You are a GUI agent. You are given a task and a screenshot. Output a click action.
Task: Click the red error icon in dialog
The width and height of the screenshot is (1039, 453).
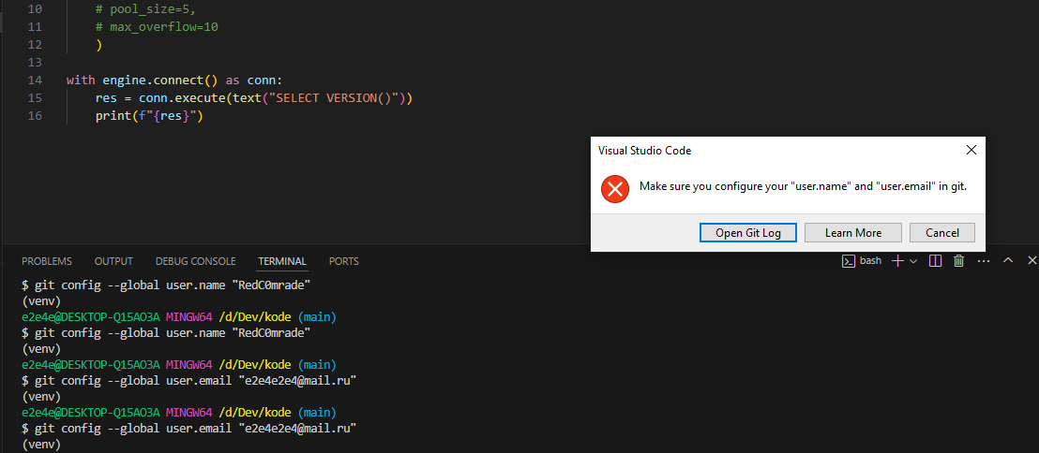[614, 188]
